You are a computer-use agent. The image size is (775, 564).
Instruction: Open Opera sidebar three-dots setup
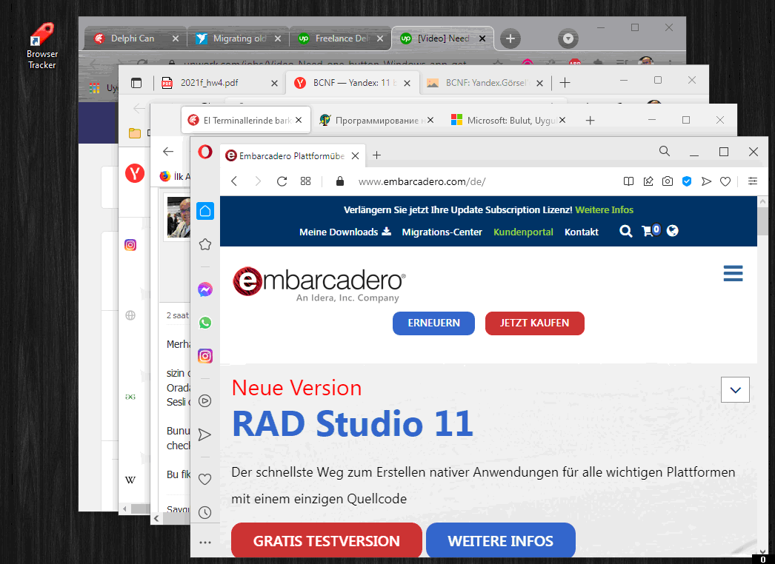coord(205,543)
